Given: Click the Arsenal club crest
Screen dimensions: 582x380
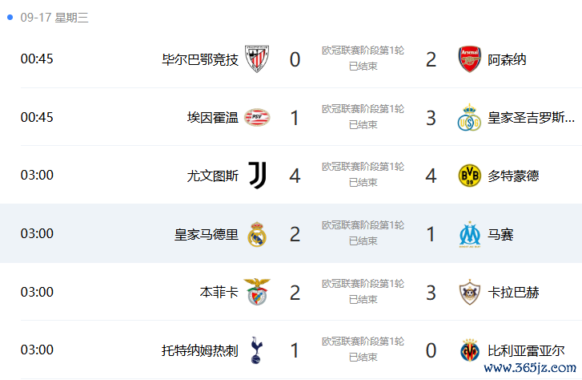Looking at the screenshot, I should pyautogui.click(x=470, y=59).
